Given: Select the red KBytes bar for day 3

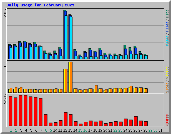Looking at the screenshot, I should 20,111.
